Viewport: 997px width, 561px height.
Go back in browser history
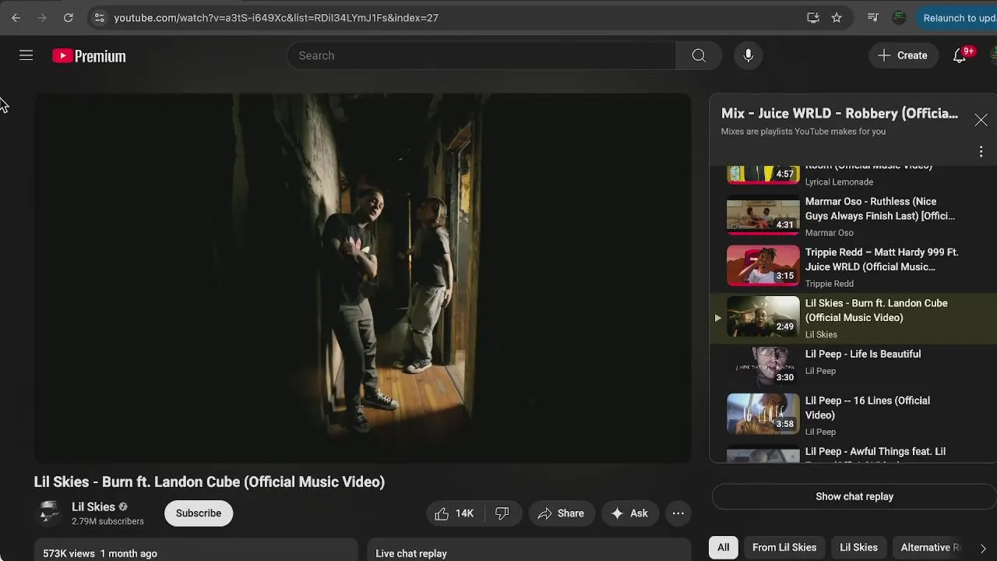[x=16, y=17]
